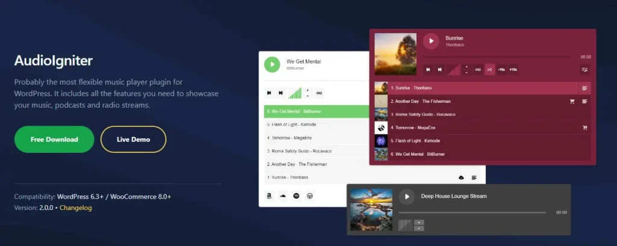Flash of Light thumbnail in maroon playlist

pyautogui.click(x=381, y=141)
